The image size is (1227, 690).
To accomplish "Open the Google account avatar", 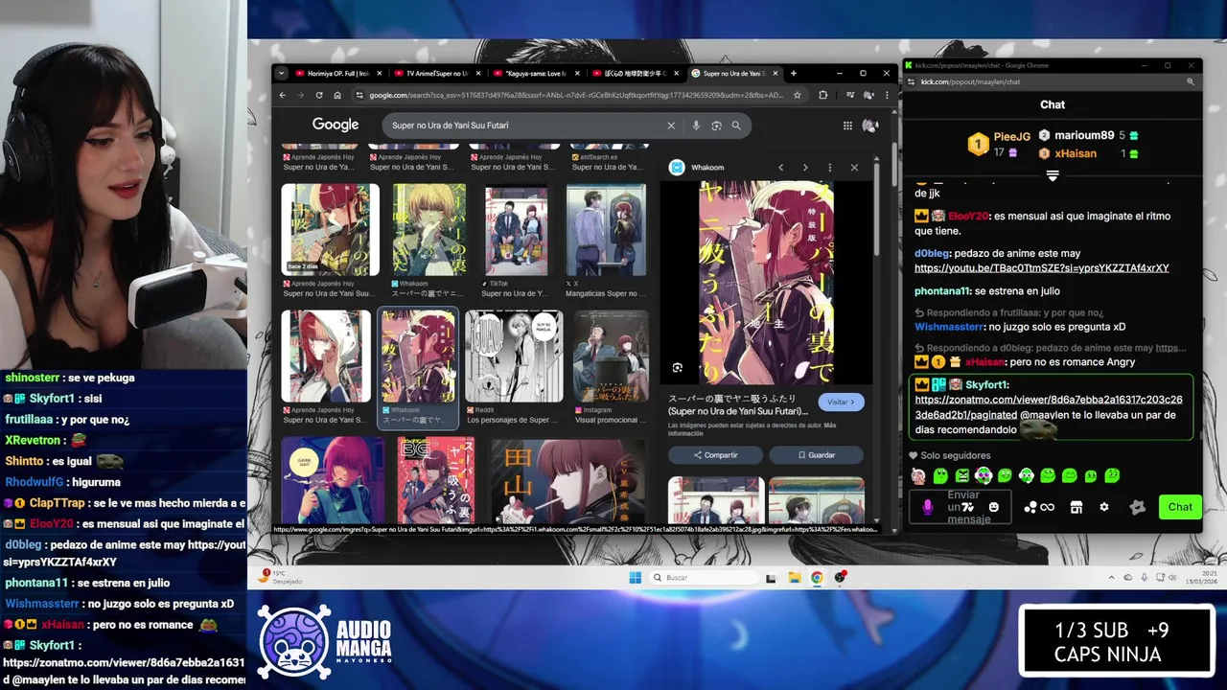I will pyautogui.click(x=870, y=126).
